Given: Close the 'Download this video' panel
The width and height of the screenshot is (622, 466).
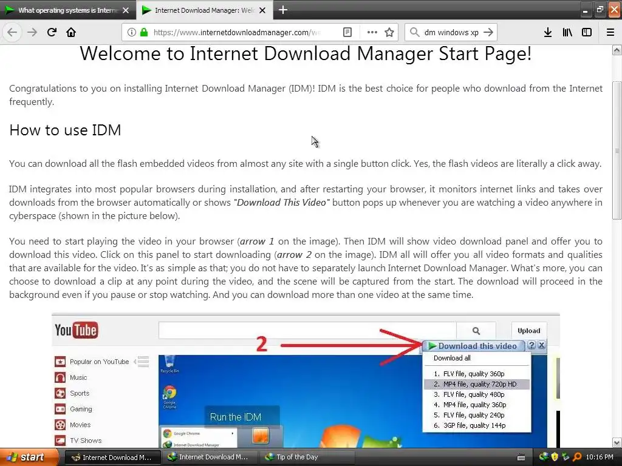Looking at the screenshot, I should point(541,345).
